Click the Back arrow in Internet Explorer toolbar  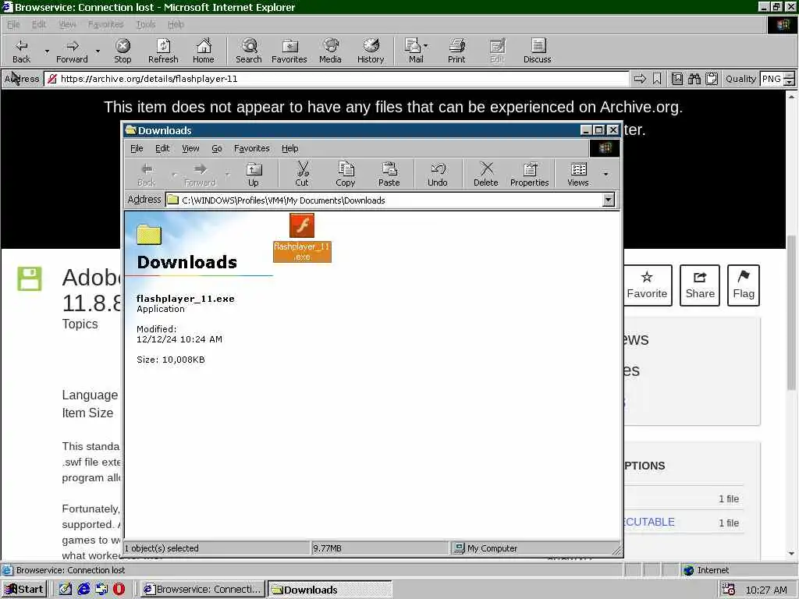coord(21,51)
